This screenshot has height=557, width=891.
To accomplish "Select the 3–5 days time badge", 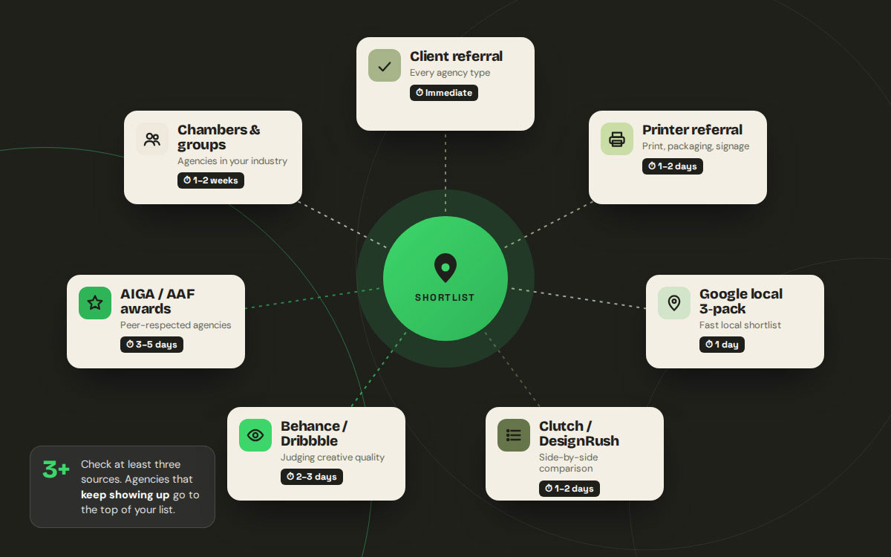I will pos(151,345).
